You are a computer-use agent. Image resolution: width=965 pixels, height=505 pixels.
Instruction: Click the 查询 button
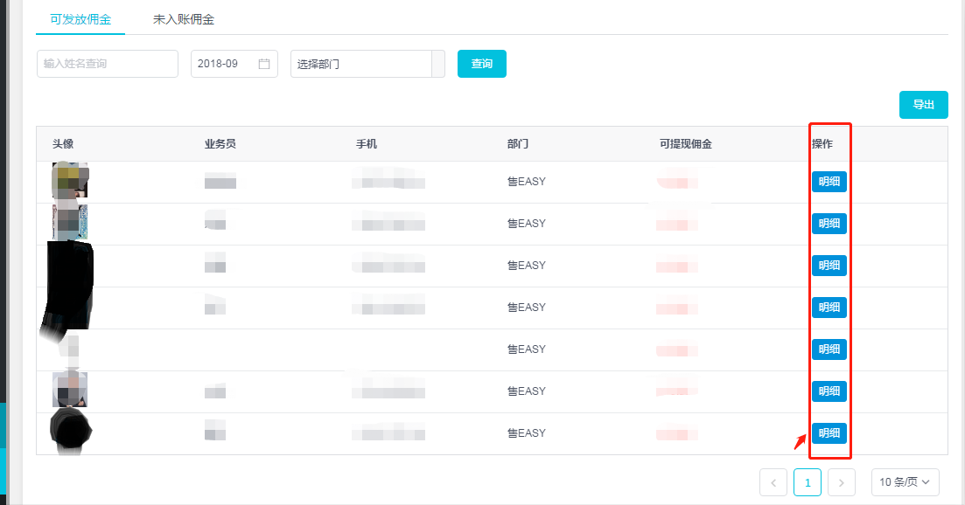coord(482,64)
